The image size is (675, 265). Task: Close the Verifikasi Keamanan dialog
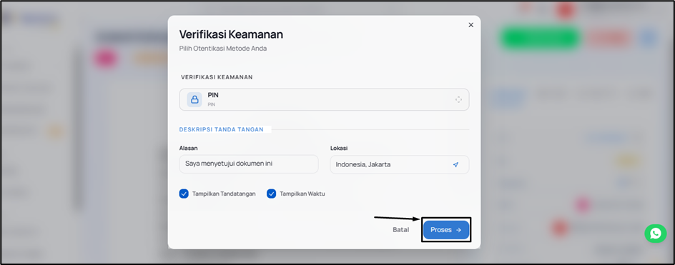coord(470,25)
